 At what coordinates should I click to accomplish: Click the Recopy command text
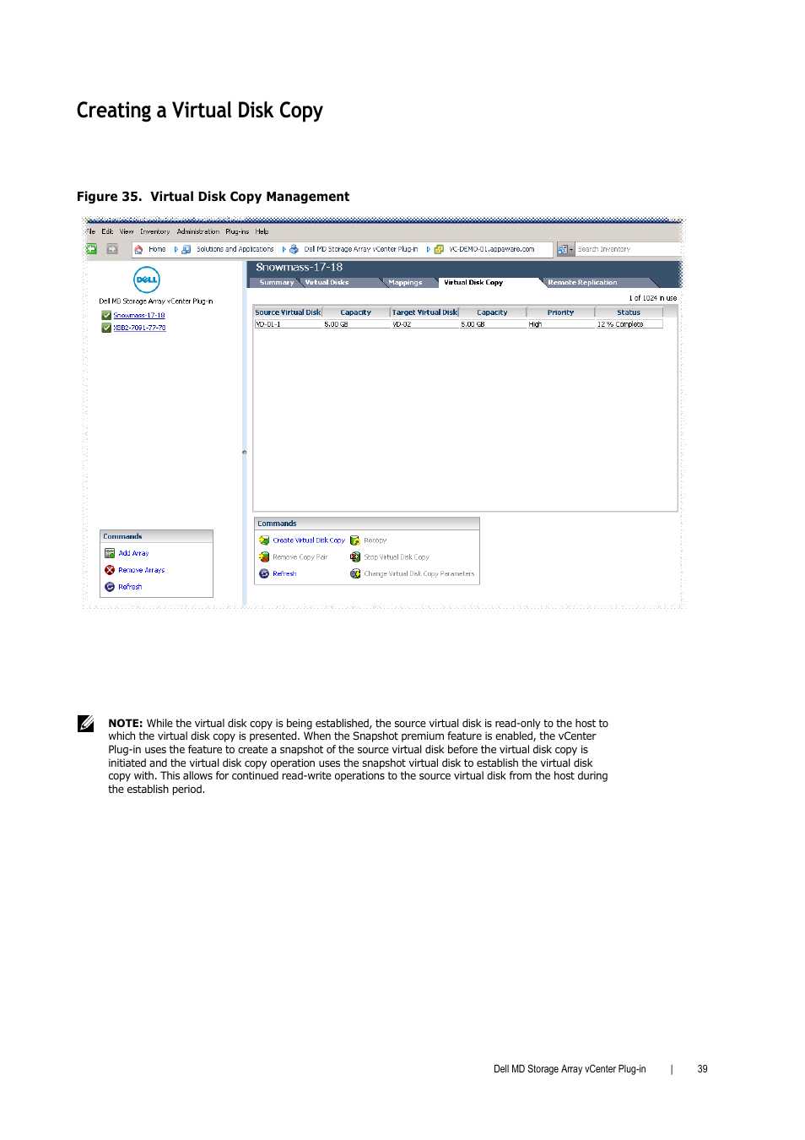[x=375, y=540]
